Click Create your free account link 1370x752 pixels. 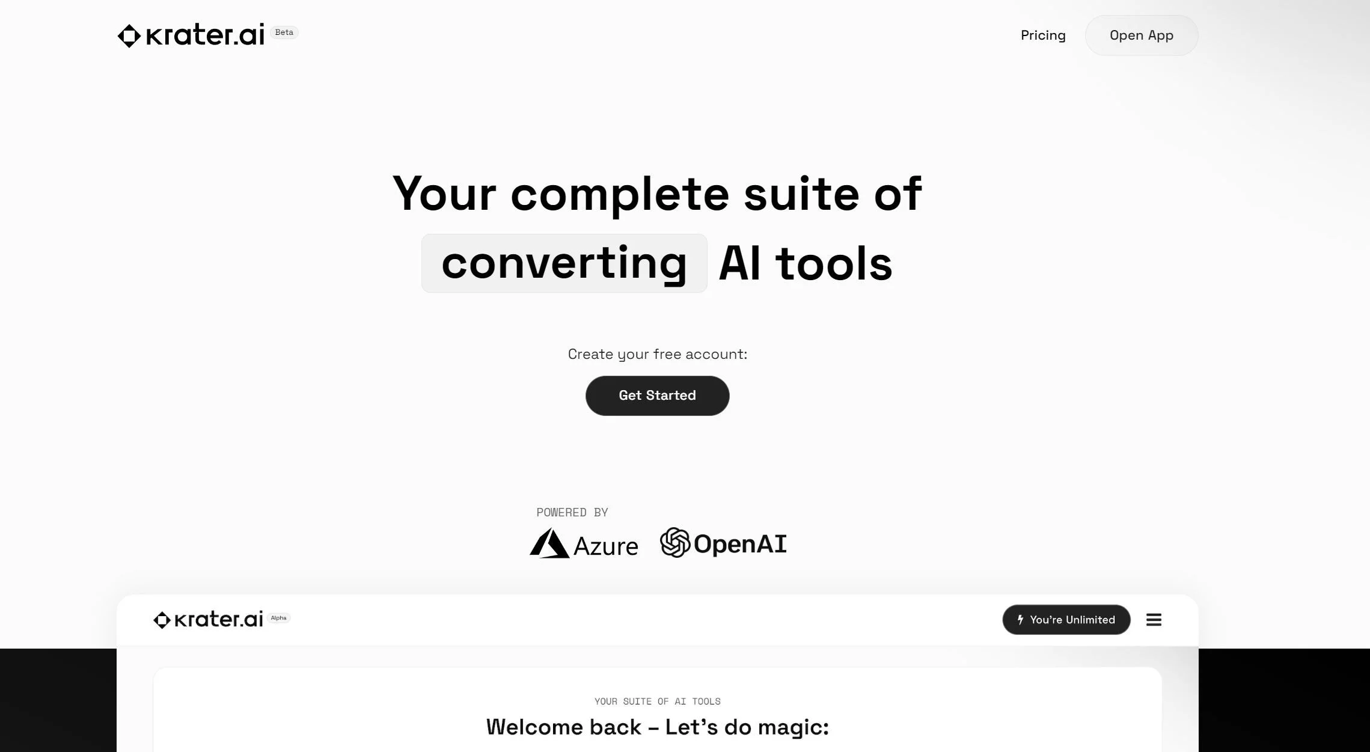(657, 354)
